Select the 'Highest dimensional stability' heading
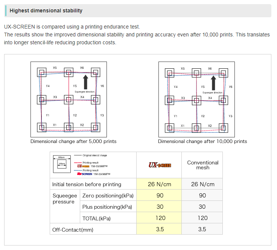Screen dimensions: 277x250 pyautogui.click(x=46, y=11)
